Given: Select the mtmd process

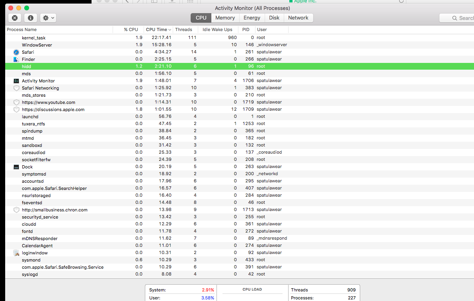Looking at the screenshot, I should [x=240, y=138].
